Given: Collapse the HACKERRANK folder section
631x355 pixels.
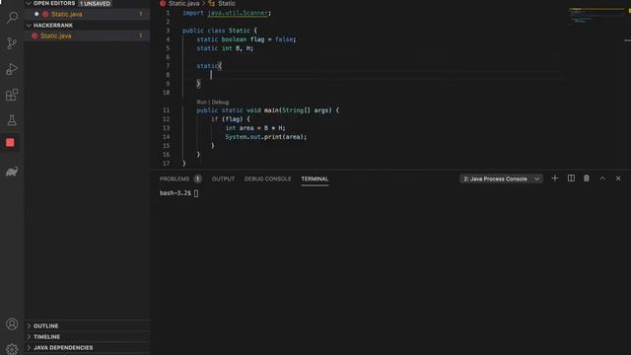Looking at the screenshot, I should [53, 25].
